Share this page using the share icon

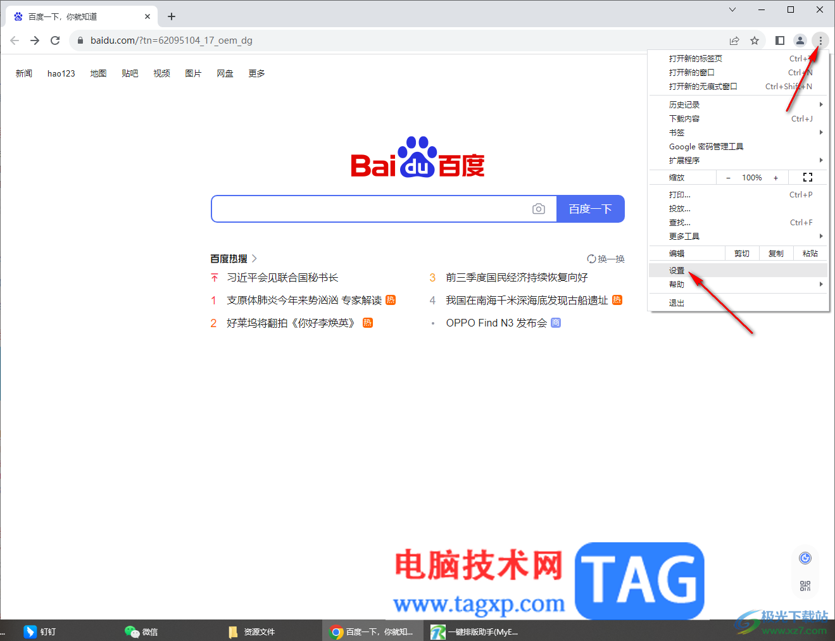tap(734, 40)
